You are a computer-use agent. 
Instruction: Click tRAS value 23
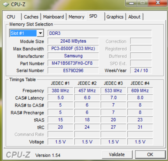140,120
